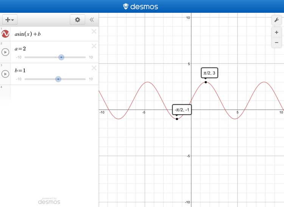The height and width of the screenshot is (207, 284).
Task: Set upper limit 10 of slider b
Action: pos(91,79)
